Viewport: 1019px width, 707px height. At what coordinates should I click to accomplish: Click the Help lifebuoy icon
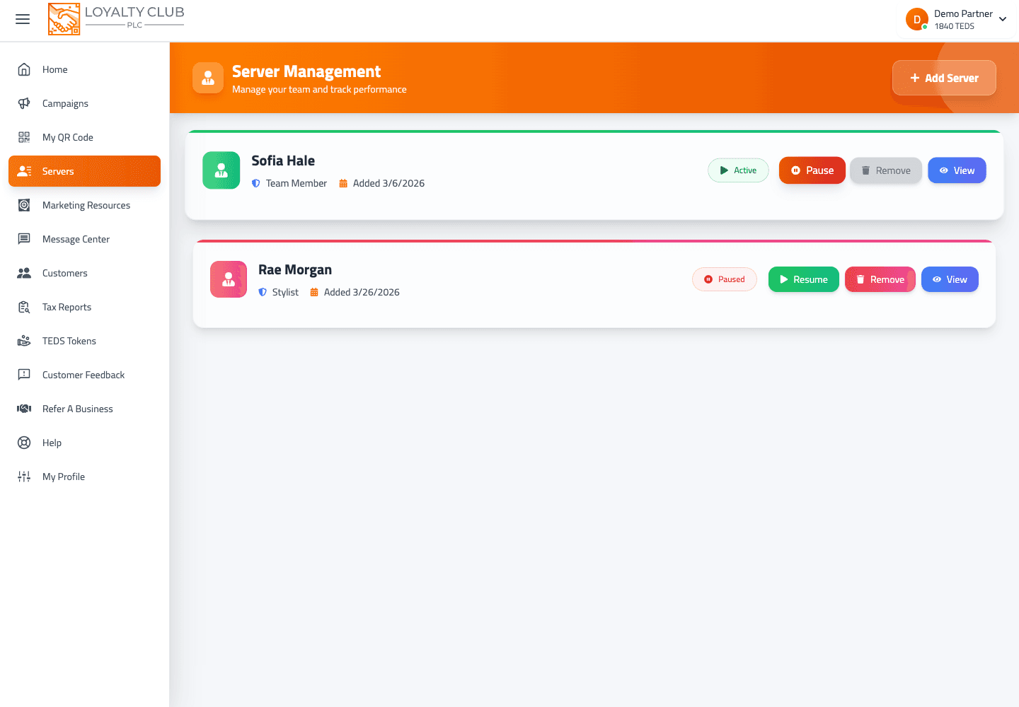(24, 443)
